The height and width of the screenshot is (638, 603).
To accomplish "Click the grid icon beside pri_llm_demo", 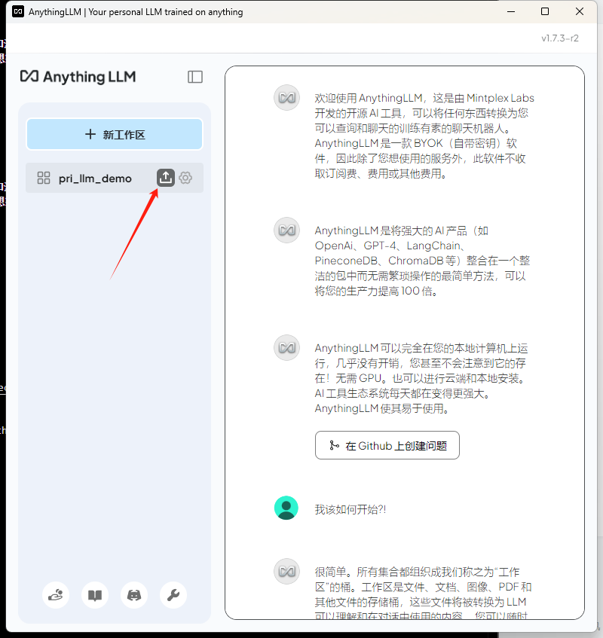I will click(x=44, y=178).
